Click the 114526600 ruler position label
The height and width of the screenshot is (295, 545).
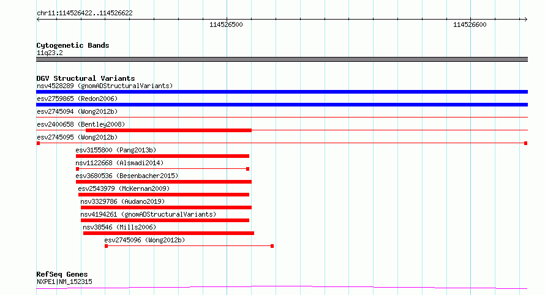(470, 24)
